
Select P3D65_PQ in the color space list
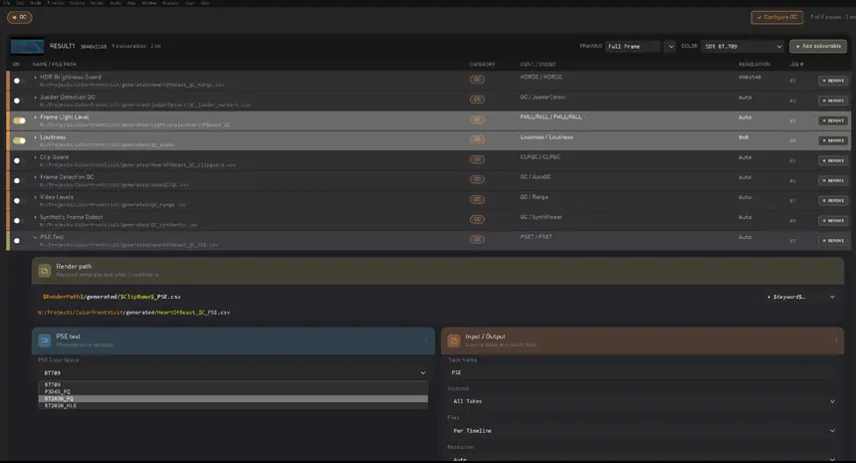(233, 391)
